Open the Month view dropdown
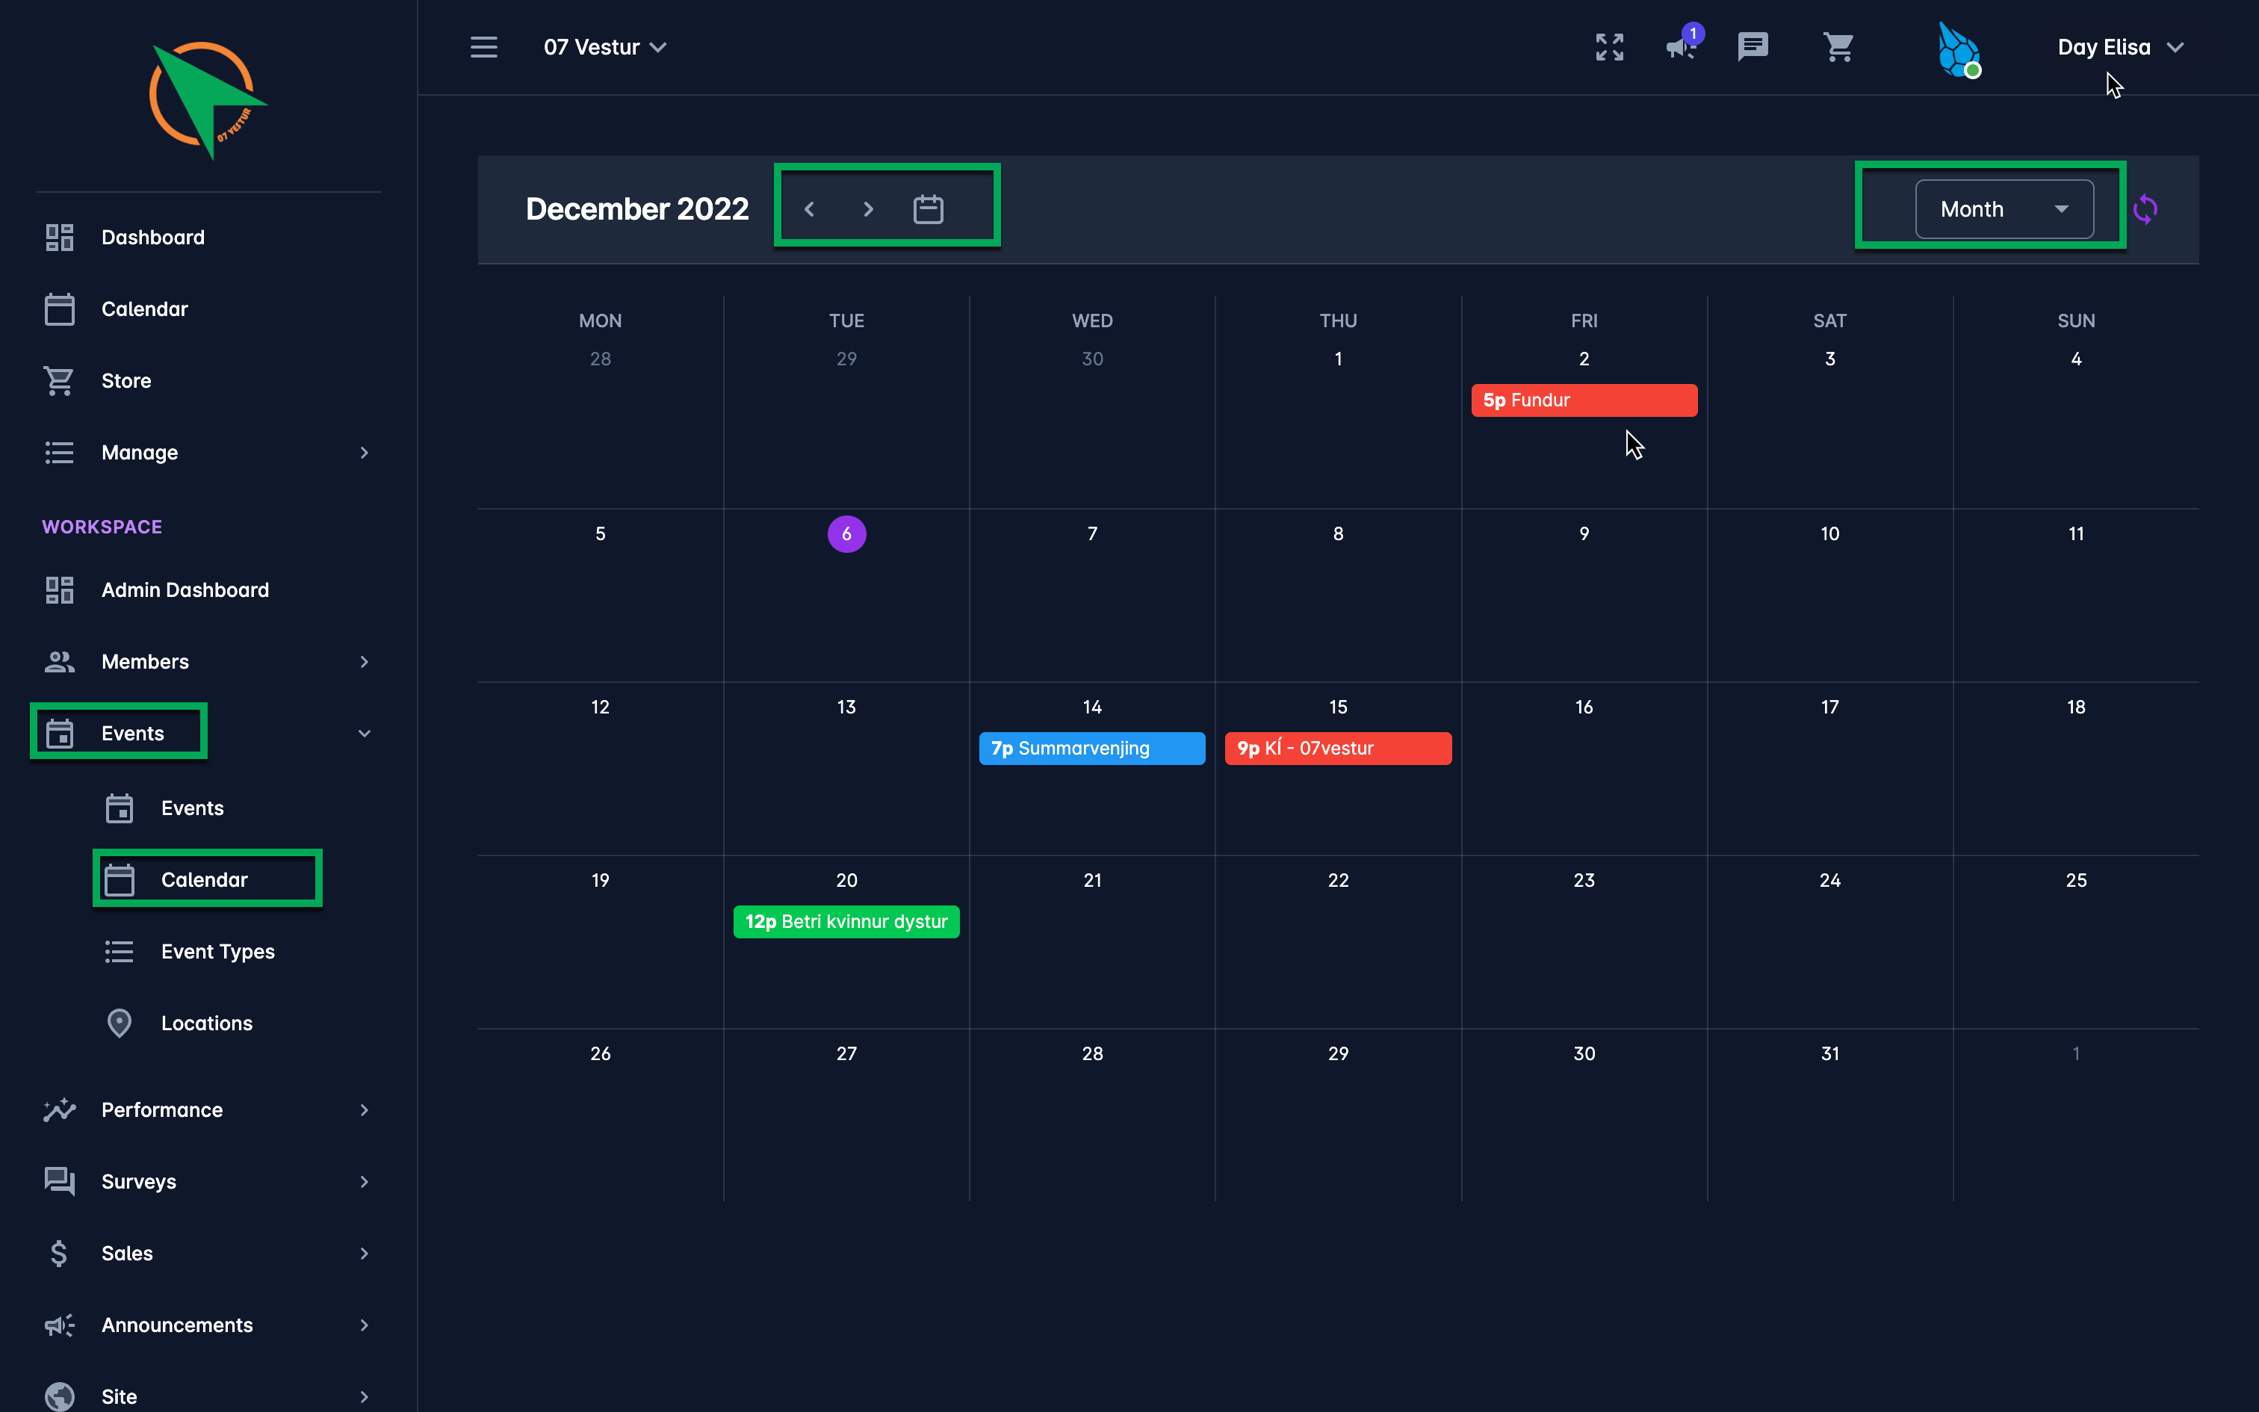Viewport: 2259px width, 1412px height. 2004,209
